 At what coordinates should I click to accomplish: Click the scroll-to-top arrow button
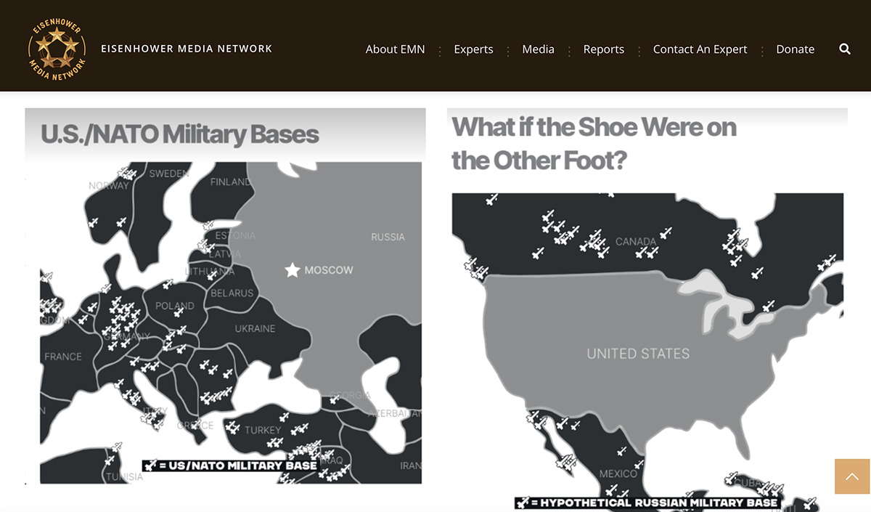pos(851,476)
